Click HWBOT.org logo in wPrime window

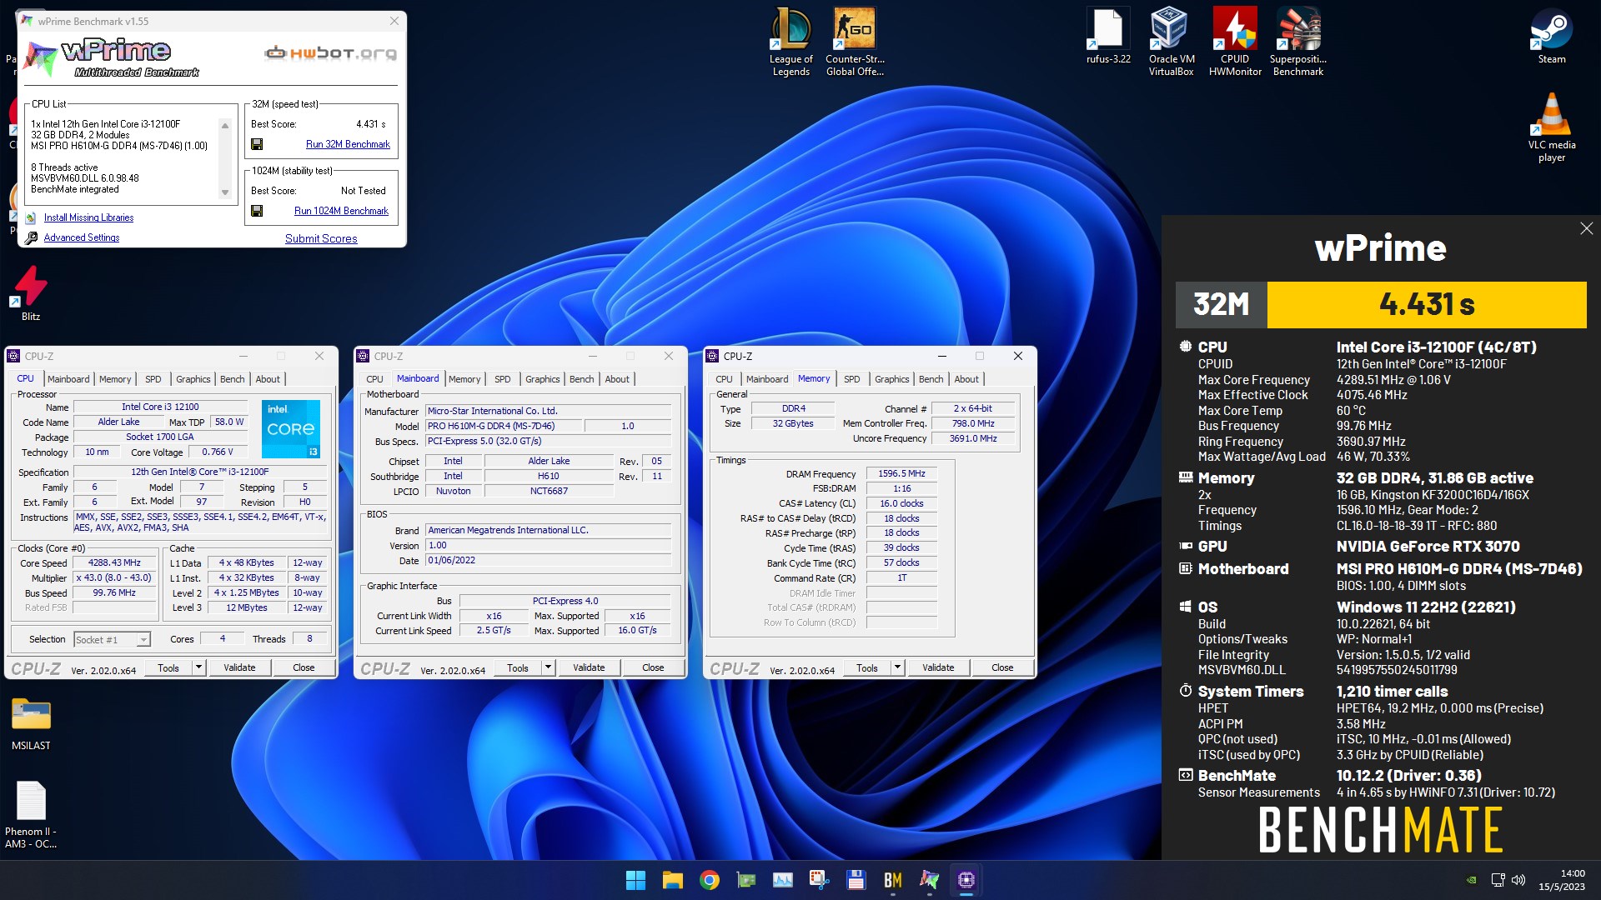(x=330, y=53)
